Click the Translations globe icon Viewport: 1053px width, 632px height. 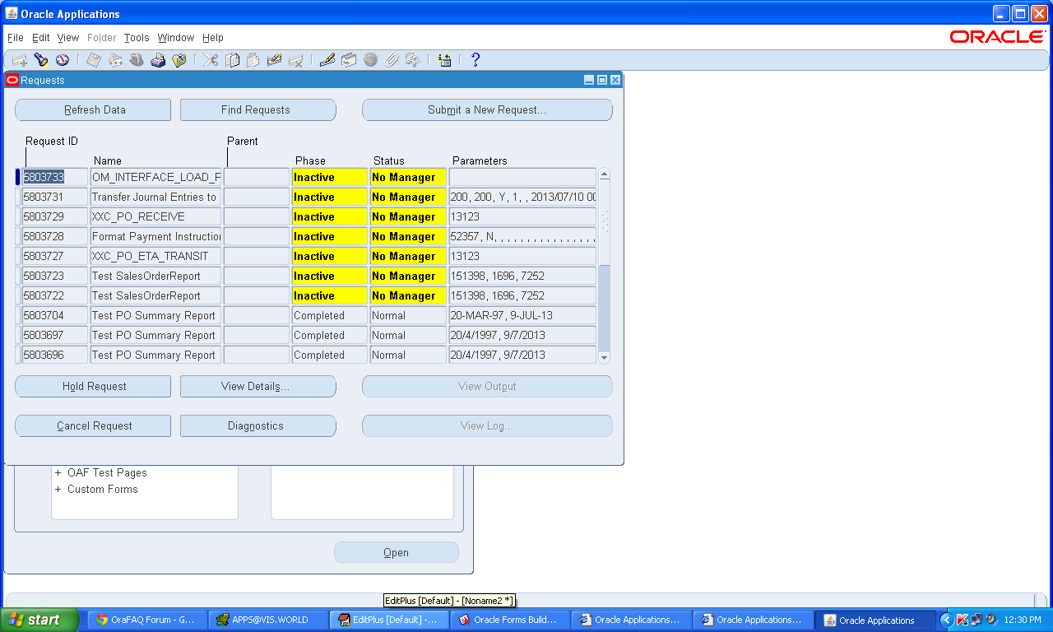click(370, 60)
